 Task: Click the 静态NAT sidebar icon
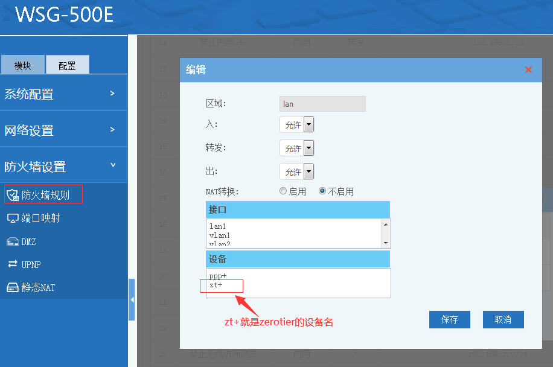12,287
